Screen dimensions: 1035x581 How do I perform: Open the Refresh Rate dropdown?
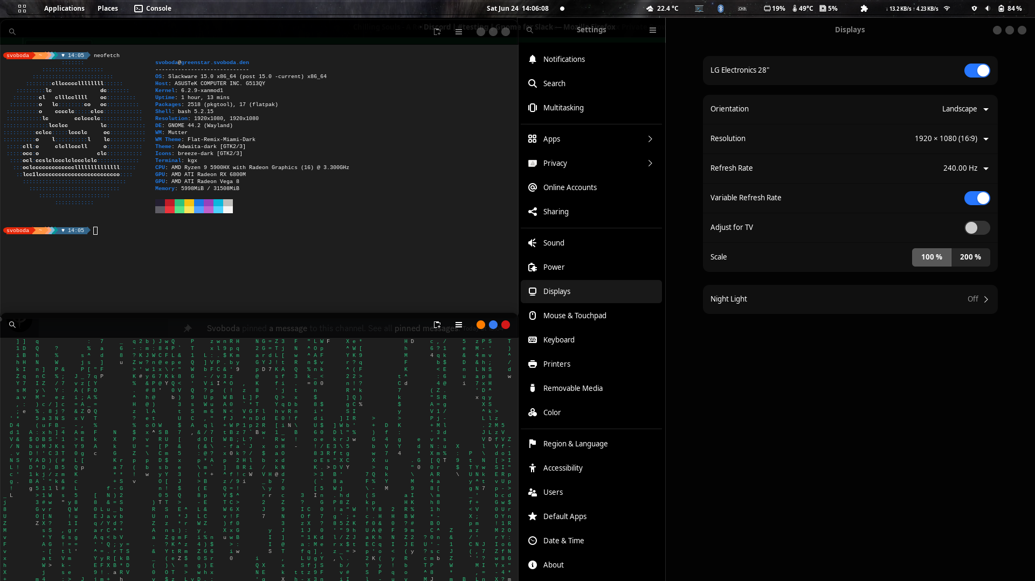coord(965,169)
